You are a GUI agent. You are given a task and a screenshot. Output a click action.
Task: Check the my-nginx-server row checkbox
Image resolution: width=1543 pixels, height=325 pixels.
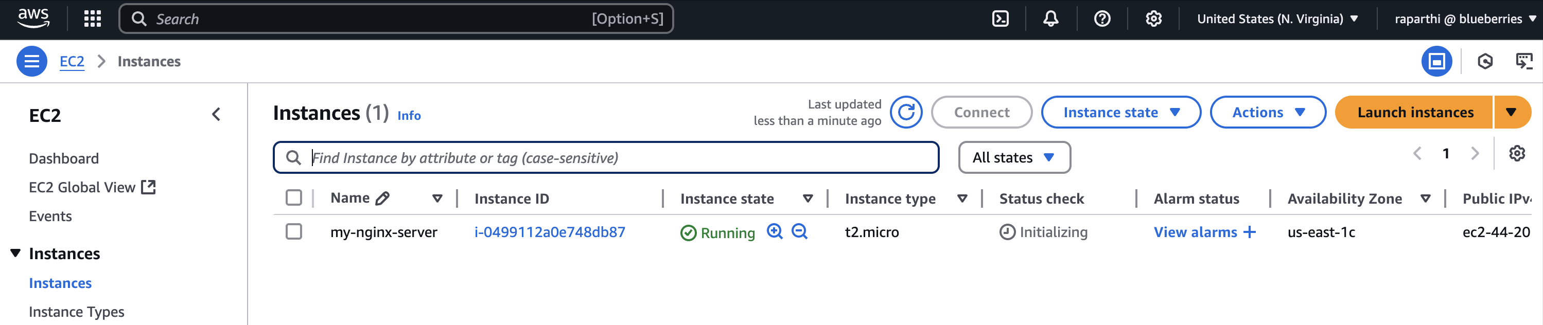(293, 231)
